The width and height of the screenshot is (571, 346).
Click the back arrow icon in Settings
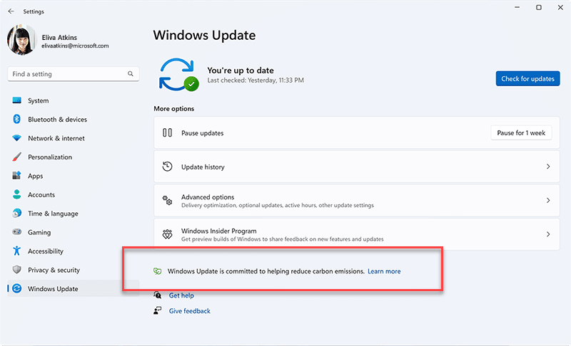(11, 11)
